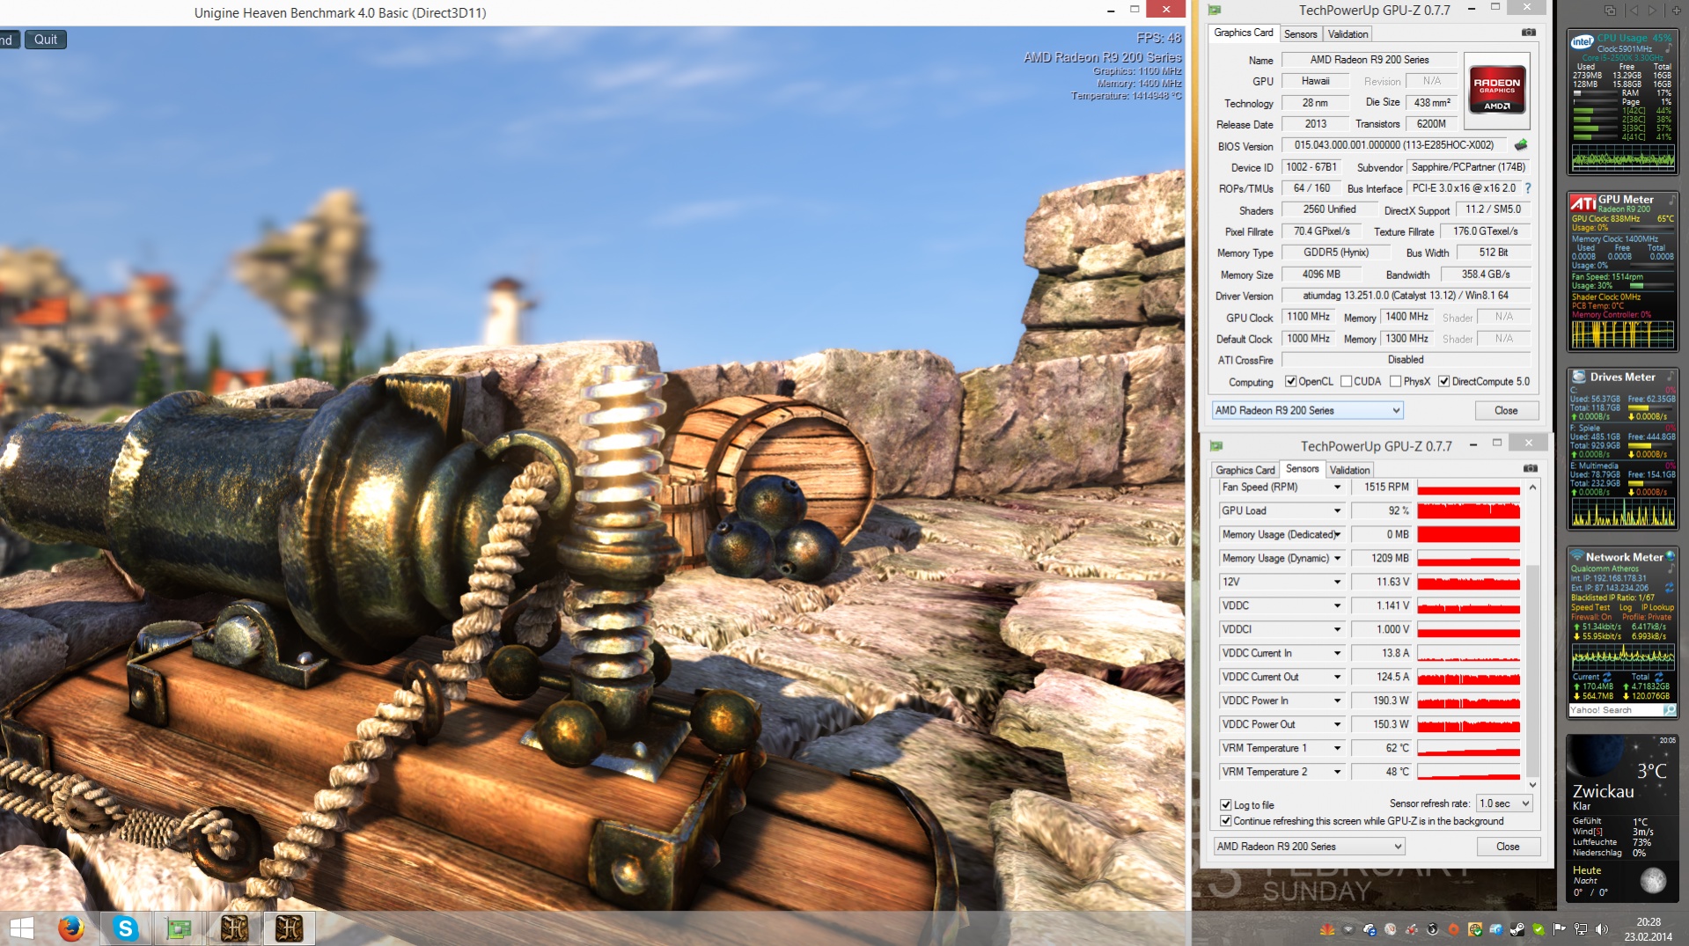The width and height of the screenshot is (1689, 946).
Task: Open the Sensor refresh rate dropdown
Action: tap(1504, 803)
